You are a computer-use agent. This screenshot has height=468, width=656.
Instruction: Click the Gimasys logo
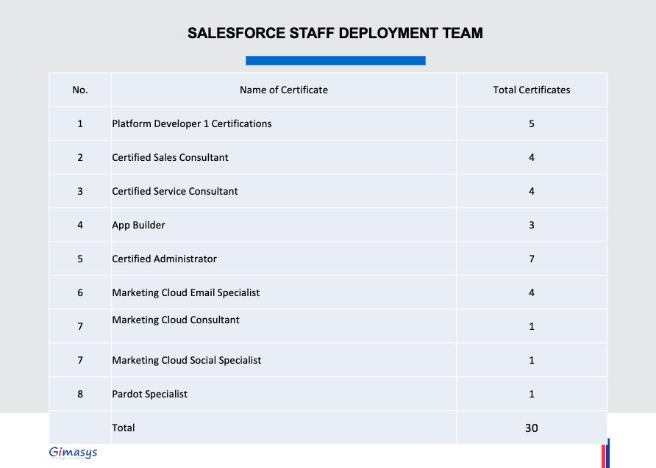(x=74, y=453)
